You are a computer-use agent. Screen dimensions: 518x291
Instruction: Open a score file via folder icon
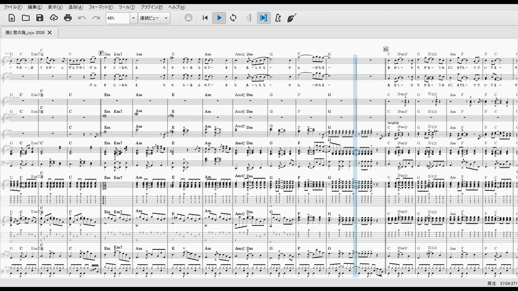point(26,18)
